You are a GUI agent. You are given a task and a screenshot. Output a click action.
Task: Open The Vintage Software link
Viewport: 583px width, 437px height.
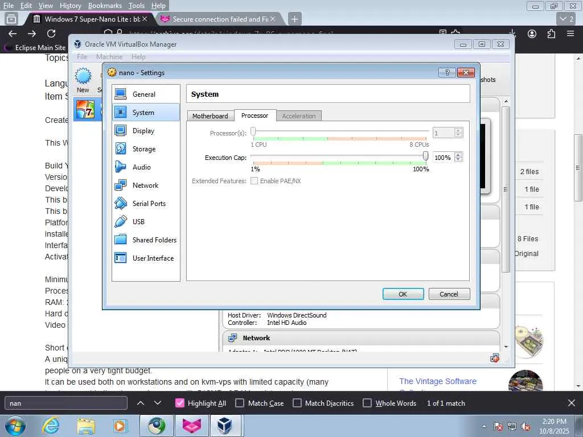[x=438, y=381]
